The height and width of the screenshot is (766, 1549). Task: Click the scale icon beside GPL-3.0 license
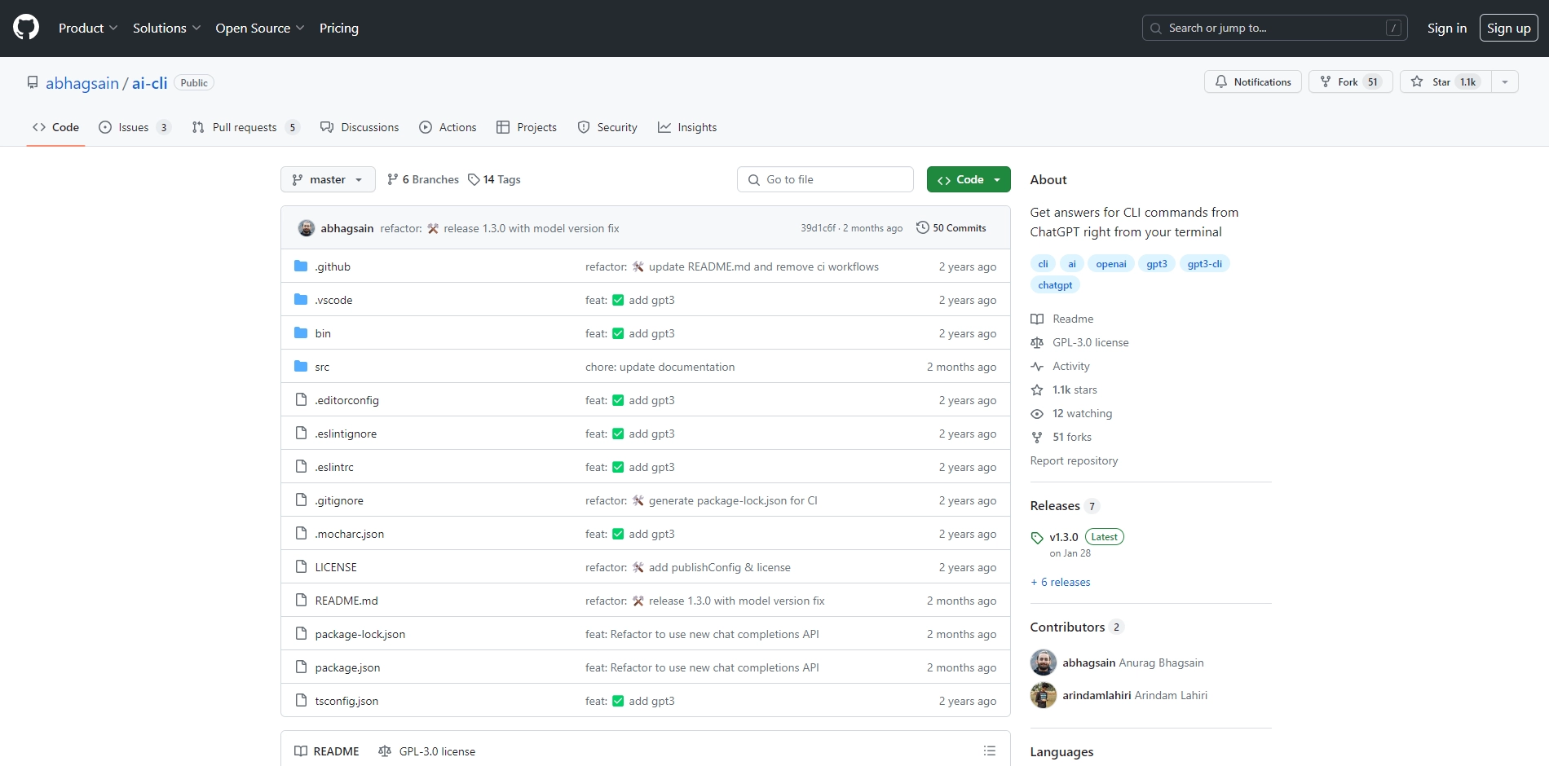coord(1037,342)
